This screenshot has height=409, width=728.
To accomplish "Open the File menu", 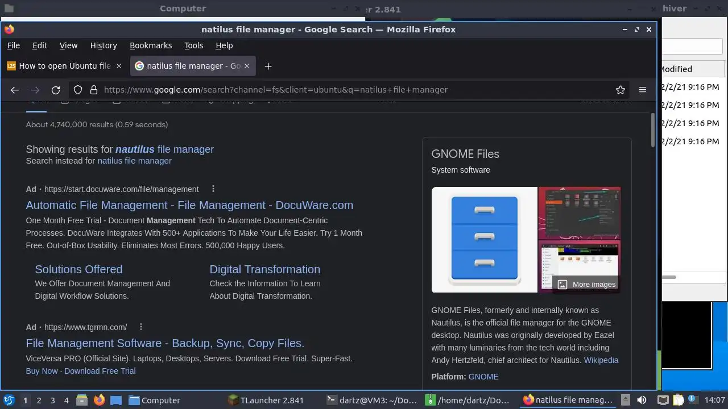I will [x=13, y=45].
